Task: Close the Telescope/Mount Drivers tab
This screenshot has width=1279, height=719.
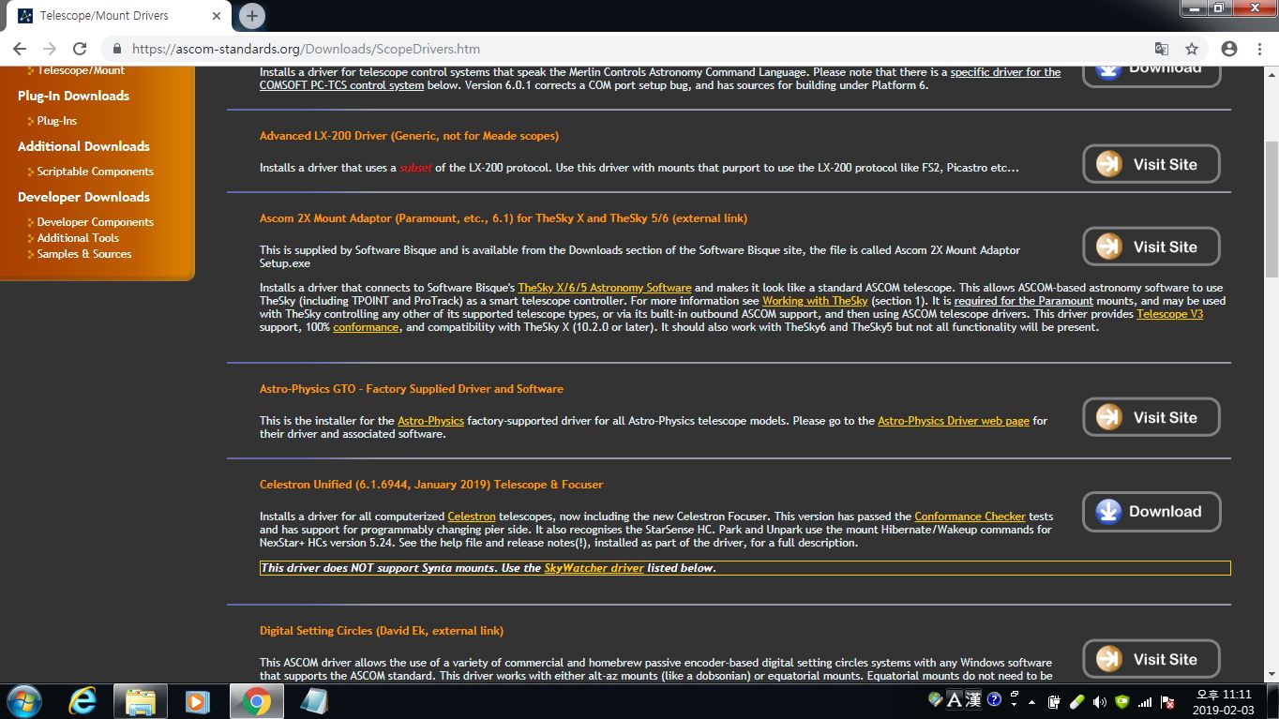Action: pos(216,16)
